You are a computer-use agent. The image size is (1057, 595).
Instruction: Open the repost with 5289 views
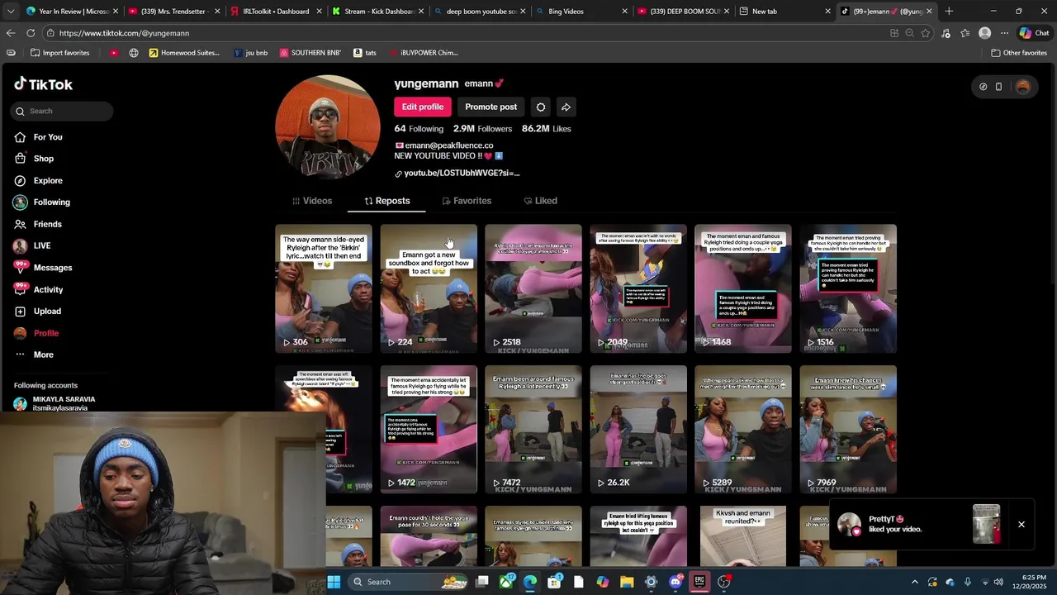point(743,429)
